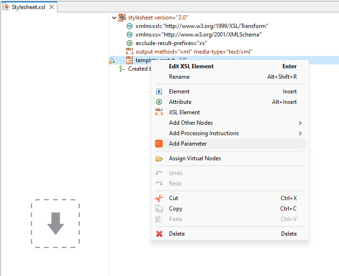The height and width of the screenshot is (276, 339).
Task: Click the orange Add Parameter icon
Action: point(159,144)
